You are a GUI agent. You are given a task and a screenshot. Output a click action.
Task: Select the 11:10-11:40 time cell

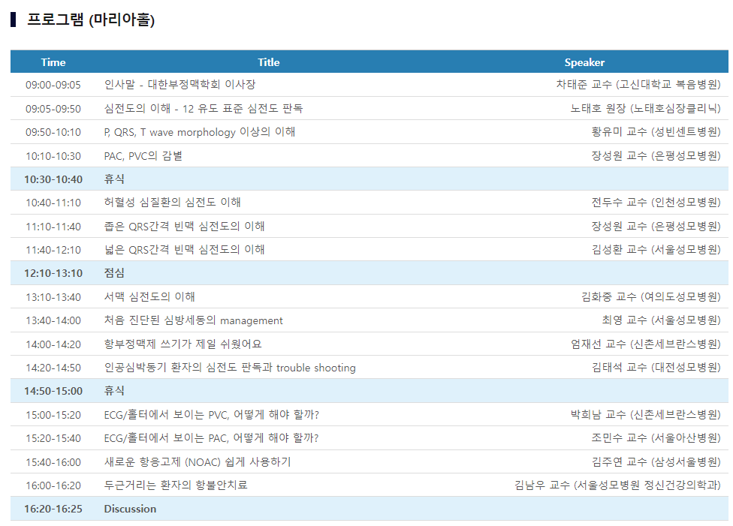pyautogui.click(x=53, y=227)
